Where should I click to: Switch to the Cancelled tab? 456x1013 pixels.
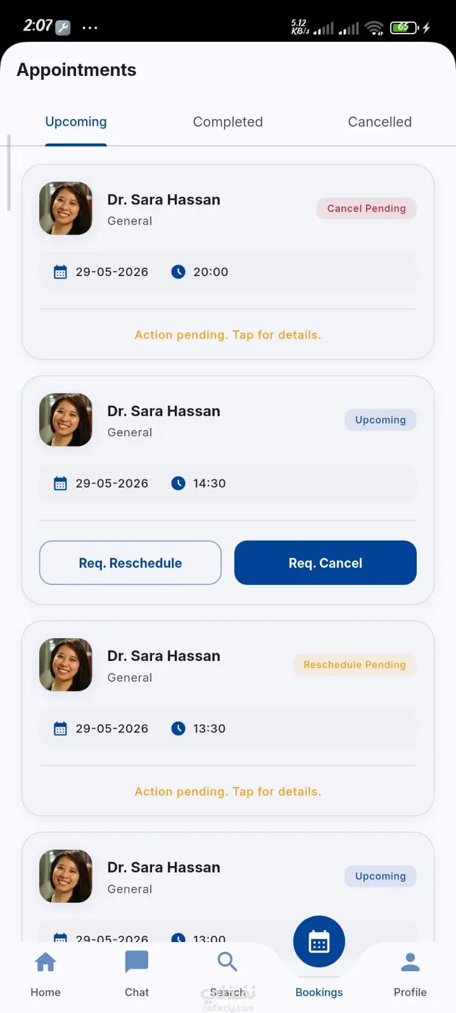pyautogui.click(x=380, y=122)
